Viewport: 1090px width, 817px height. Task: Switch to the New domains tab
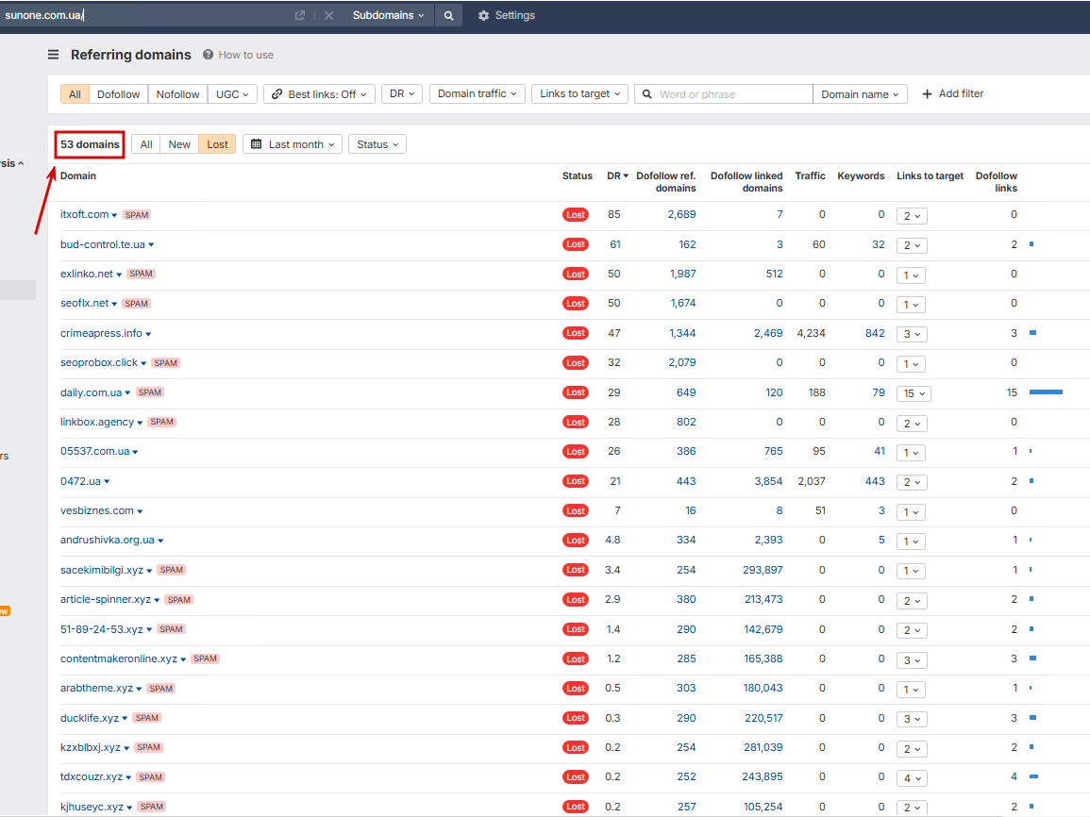(179, 143)
